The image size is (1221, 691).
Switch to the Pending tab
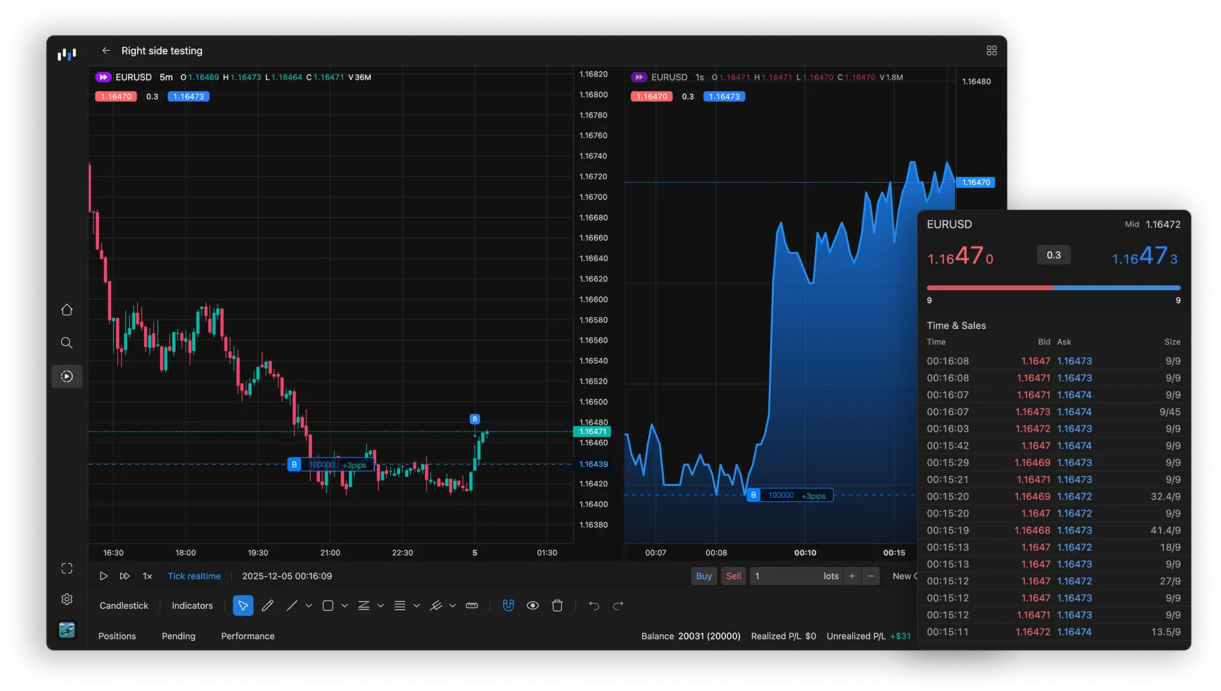pyautogui.click(x=179, y=636)
